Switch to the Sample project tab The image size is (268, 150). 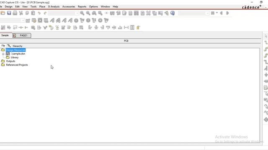[5, 35]
